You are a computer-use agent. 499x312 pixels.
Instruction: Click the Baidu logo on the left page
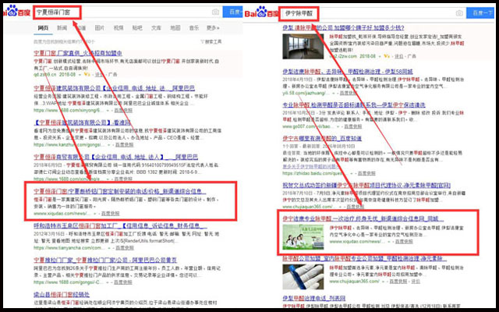16,12
